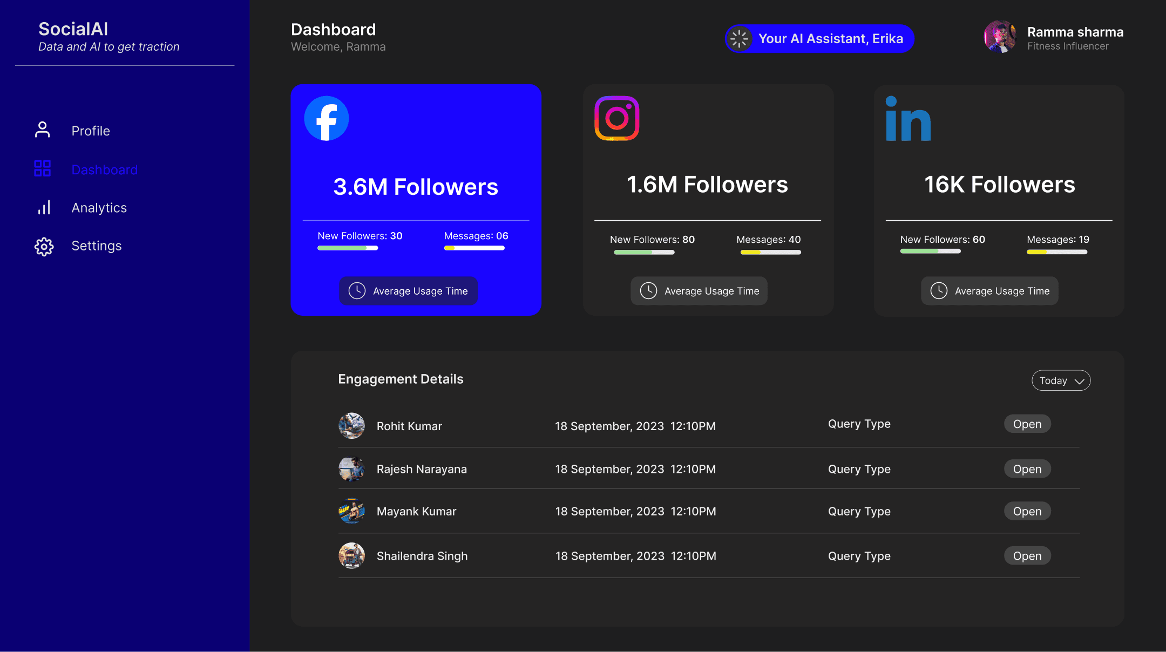
Task: Open Rohit Kumar's query
Action: (1027, 424)
